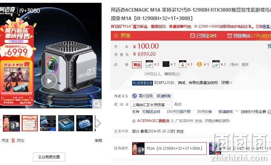Open the third product thumbnail
271x165 pixels.
click(48, 123)
